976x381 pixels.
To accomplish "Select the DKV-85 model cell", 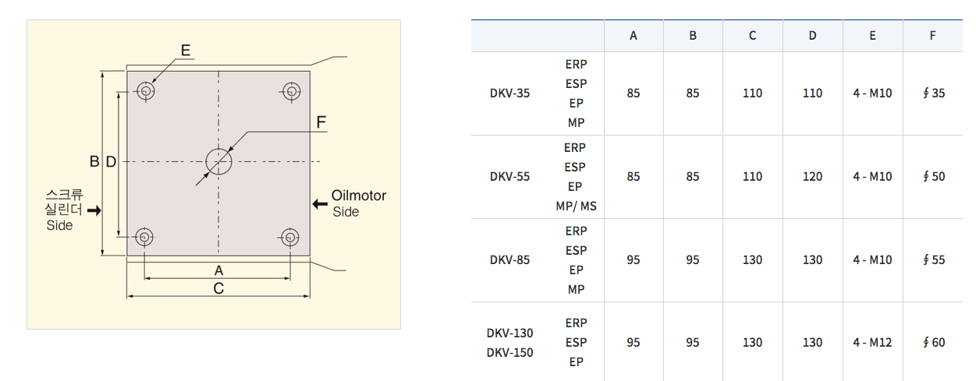I will (x=509, y=260).
